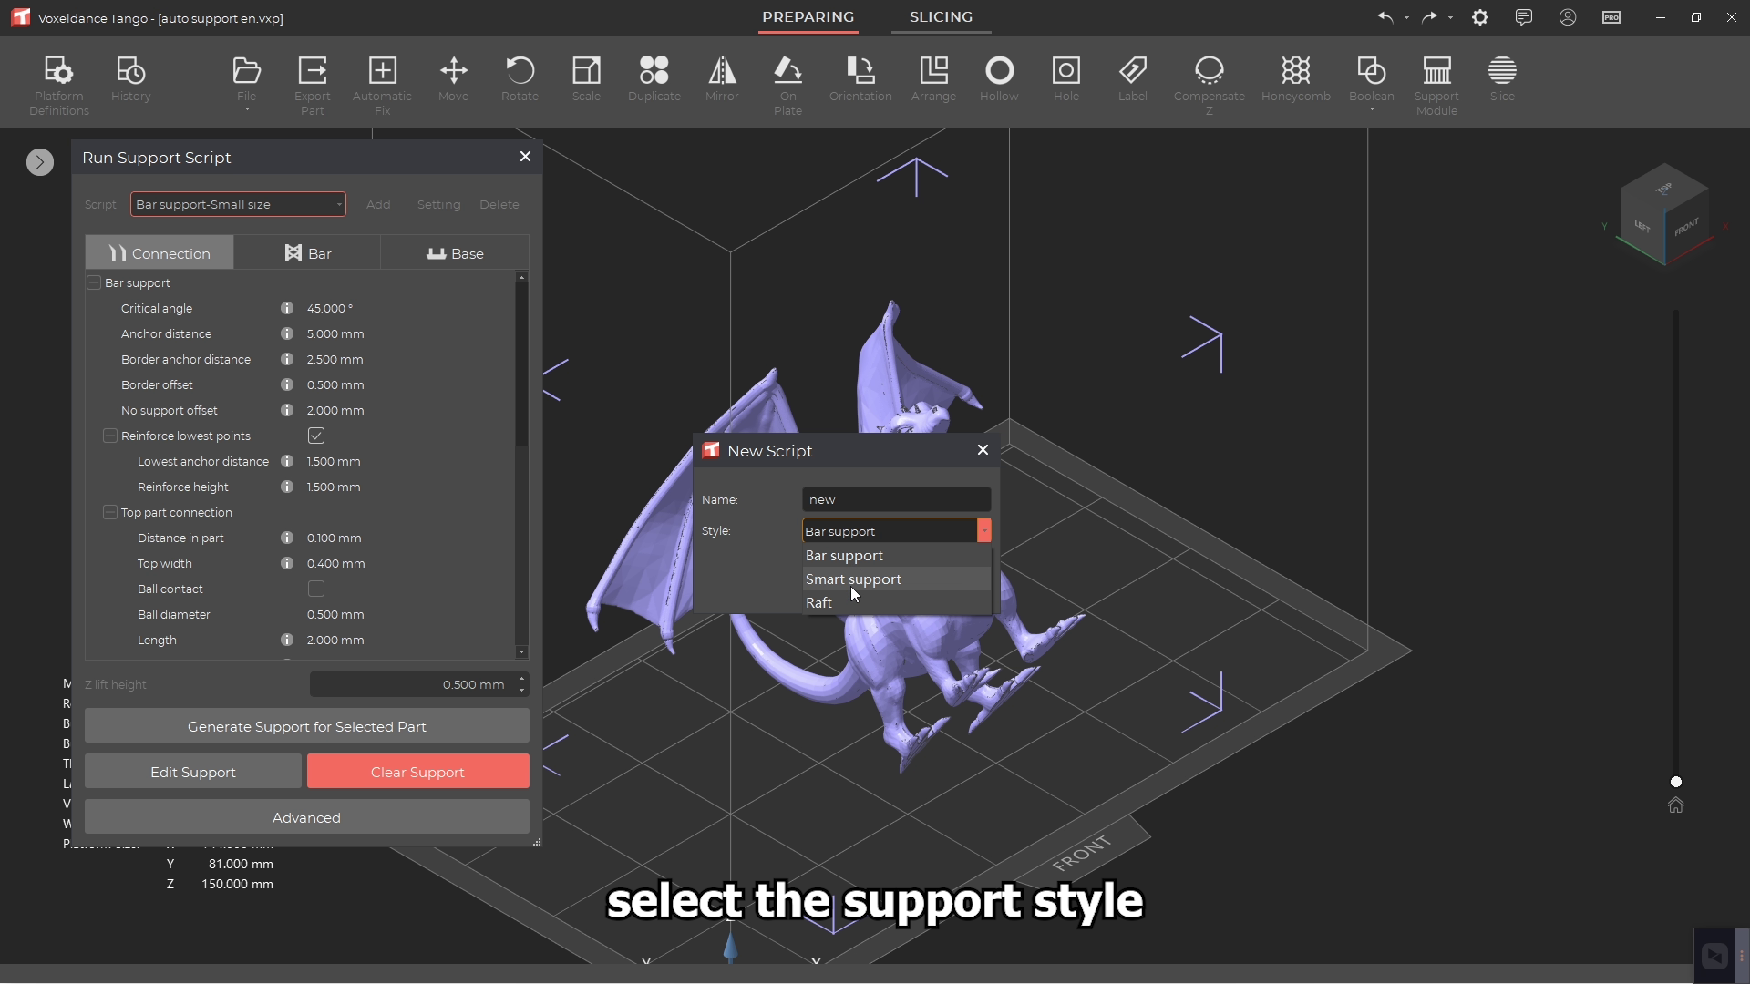Open the Support Module
This screenshot has width=1750, height=984.
click(1436, 85)
